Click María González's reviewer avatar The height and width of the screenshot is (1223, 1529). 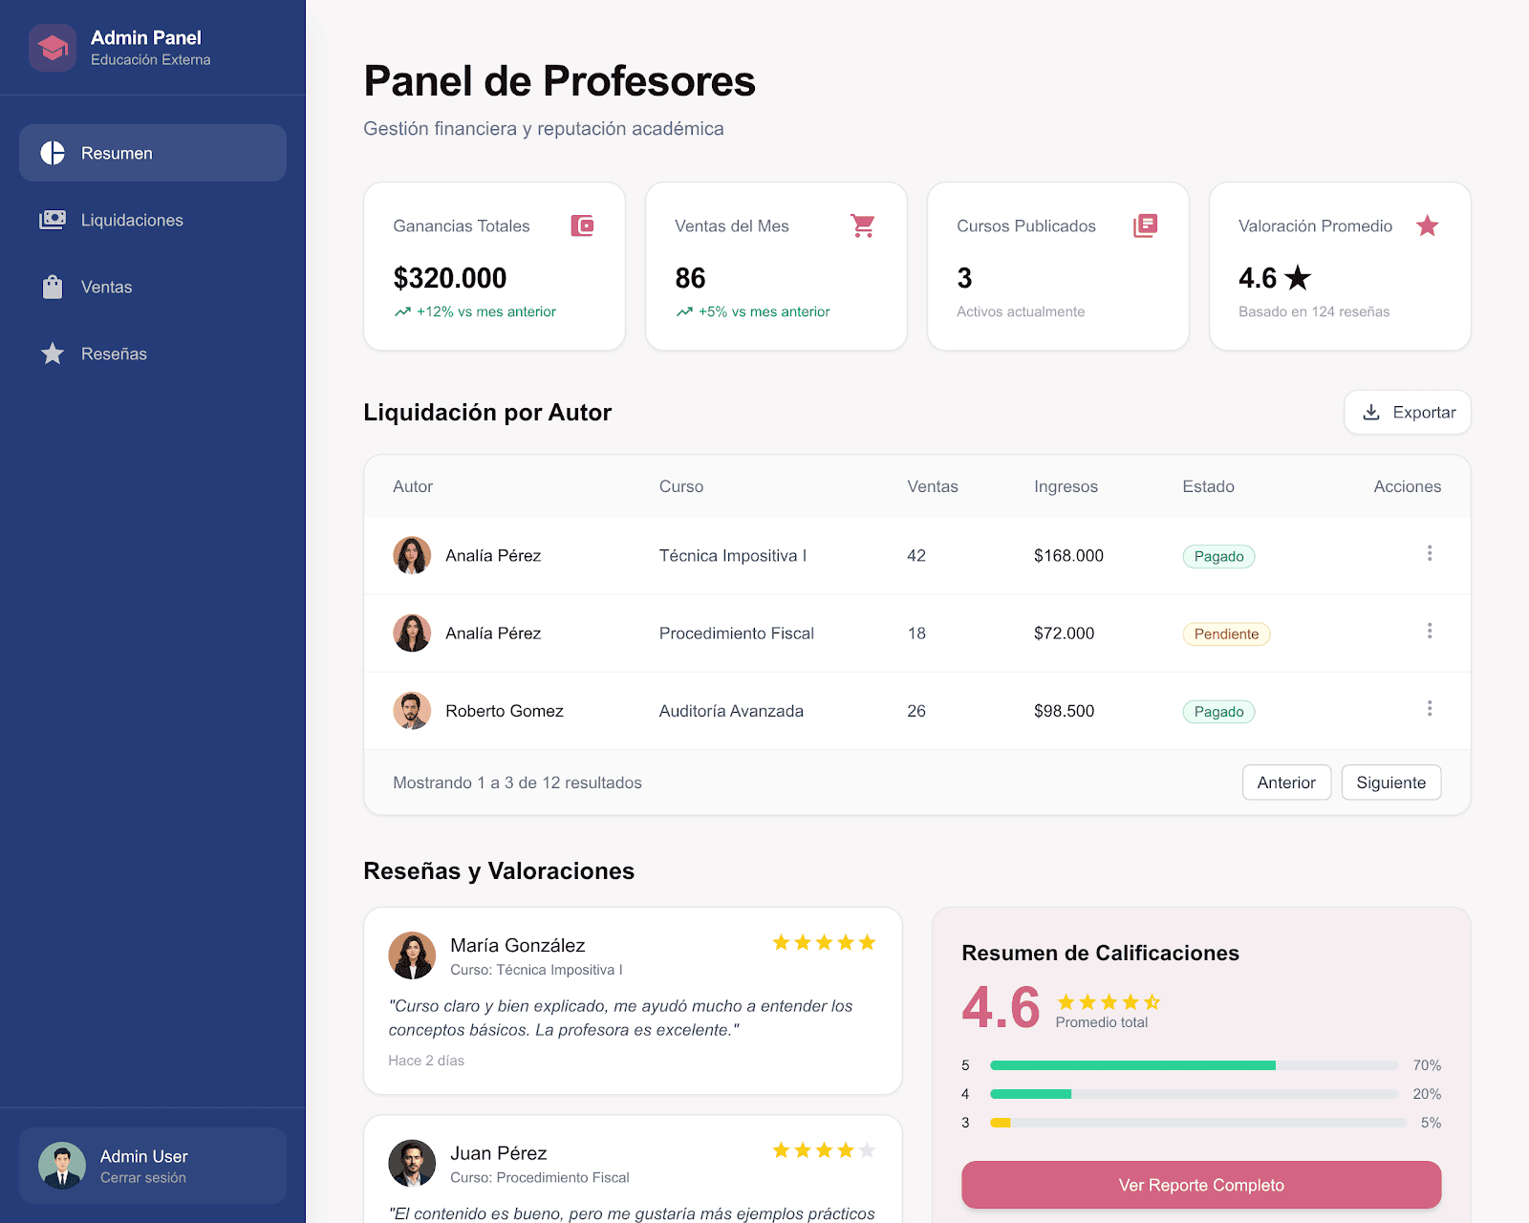[412, 955]
